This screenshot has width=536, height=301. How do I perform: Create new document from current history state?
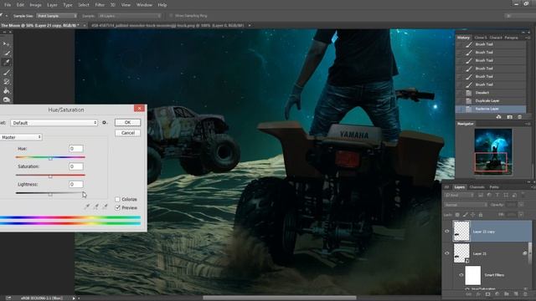tap(499, 117)
